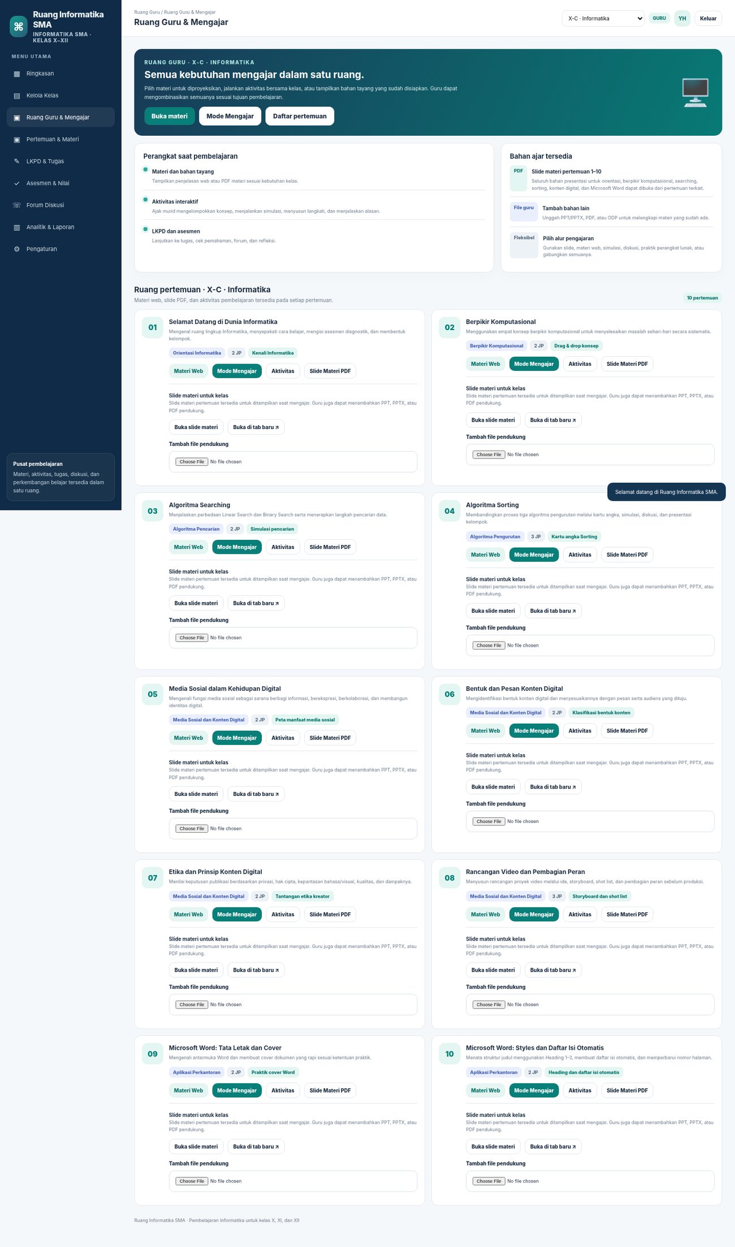Click Buka di tab baru for Algoritma Searching
Image resolution: width=735 pixels, height=1247 pixels.
click(x=256, y=604)
